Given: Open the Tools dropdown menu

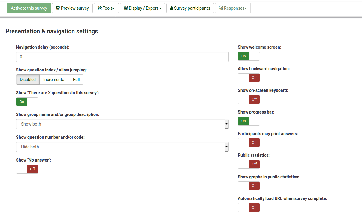Looking at the screenshot, I should pyautogui.click(x=106, y=8).
